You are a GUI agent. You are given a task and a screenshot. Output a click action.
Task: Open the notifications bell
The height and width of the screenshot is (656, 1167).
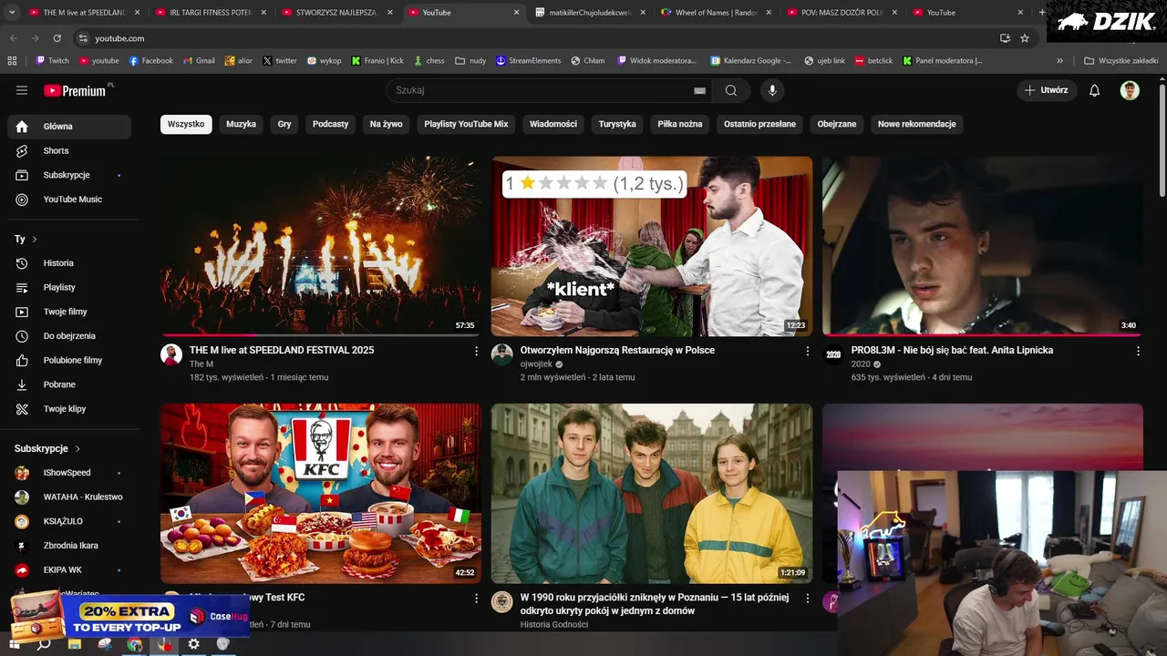click(1095, 90)
